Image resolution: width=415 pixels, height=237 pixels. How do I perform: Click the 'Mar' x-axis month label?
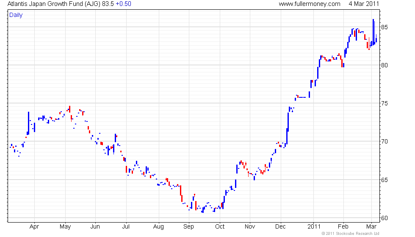[x=371, y=227]
